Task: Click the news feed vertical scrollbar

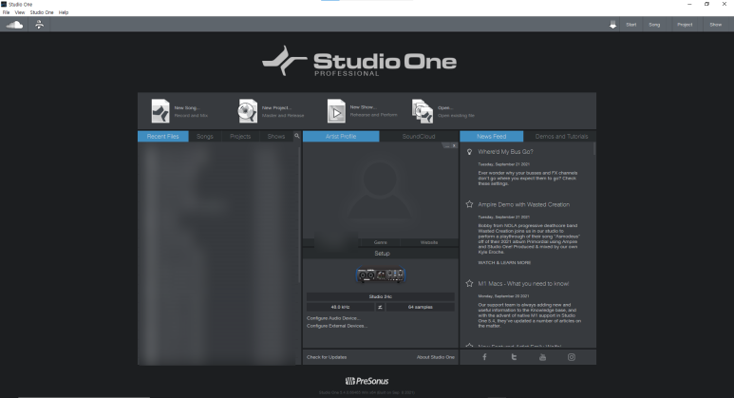Action: point(594,150)
